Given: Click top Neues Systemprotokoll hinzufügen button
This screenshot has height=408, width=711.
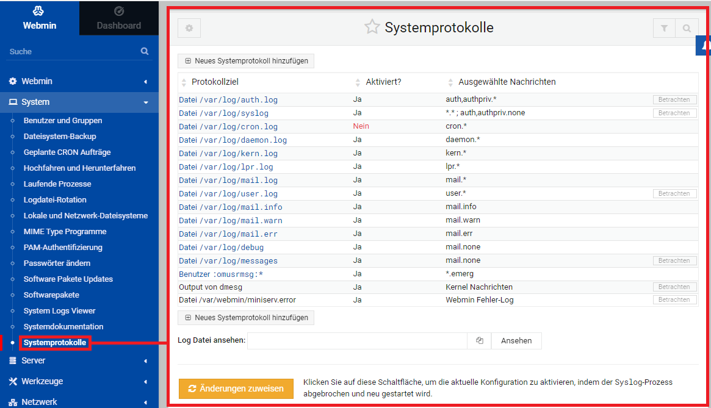Looking at the screenshot, I should pos(246,61).
